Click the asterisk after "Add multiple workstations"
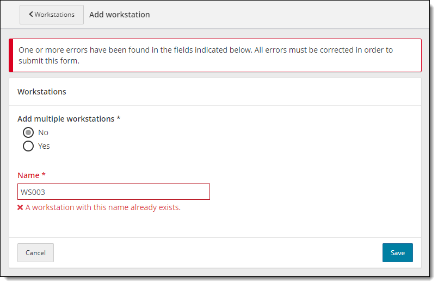Screen dimensions: 438x285 coord(119,118)
